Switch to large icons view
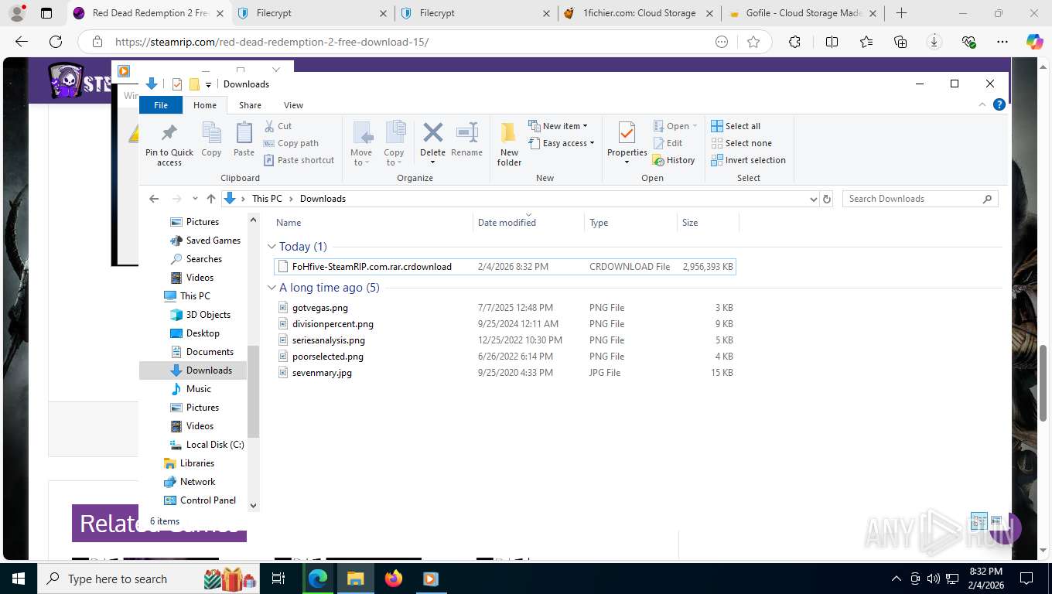Viewport: 1052px width, 594px height. point(996,521)
